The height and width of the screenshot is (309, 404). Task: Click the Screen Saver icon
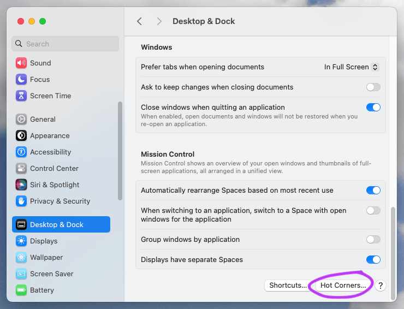pyautogui.click(x=21, y=274)
